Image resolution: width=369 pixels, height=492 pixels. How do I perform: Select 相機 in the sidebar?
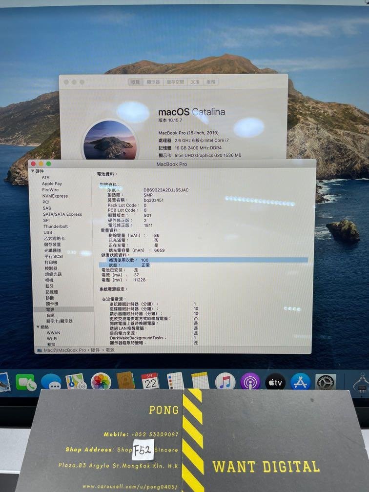click(x=49, y=280)
